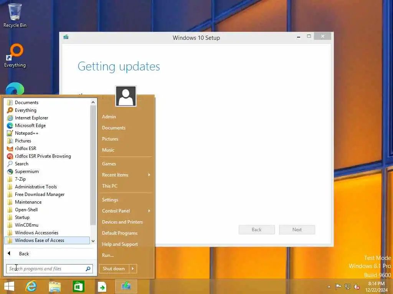Expand the 7-Zip folder
393x294 pixels.
(x=47, y=179)
